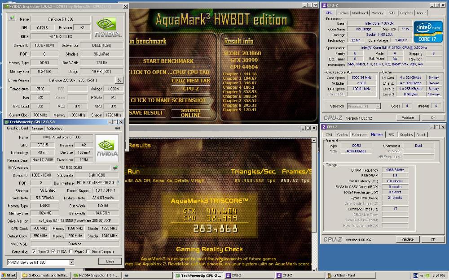The image size is (449, 280).
Task: Click the title bar icon of the CPU-Z Memory window
Action: coord(324,127)
